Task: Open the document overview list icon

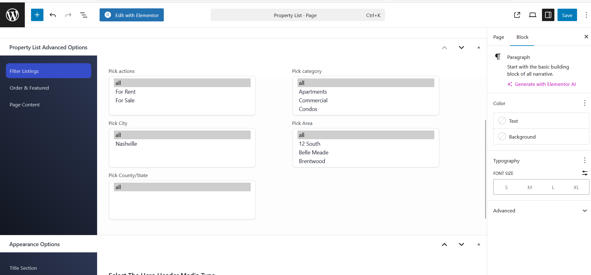Action: [83, 15]
